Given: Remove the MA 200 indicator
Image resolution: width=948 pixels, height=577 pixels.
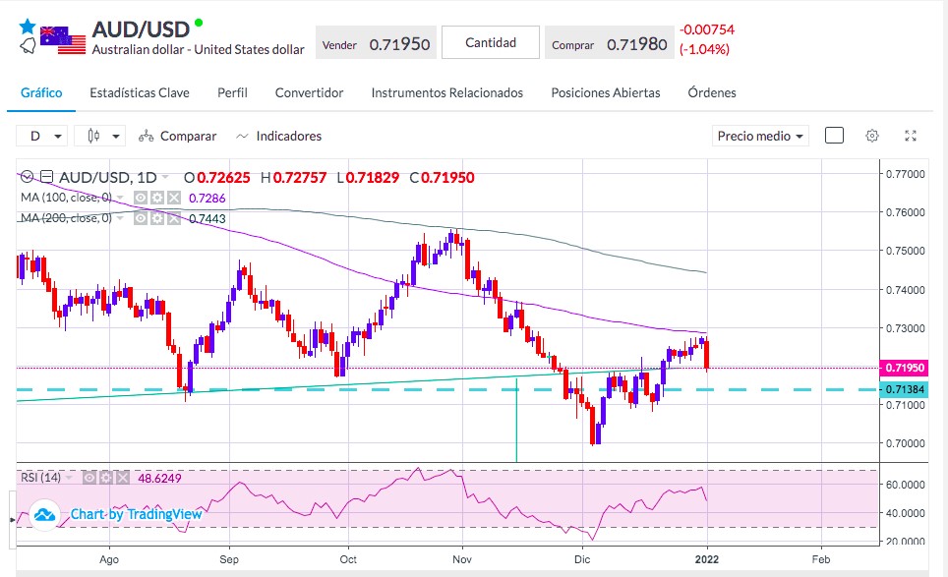Looking at the screenshot, I should (174, 218).
